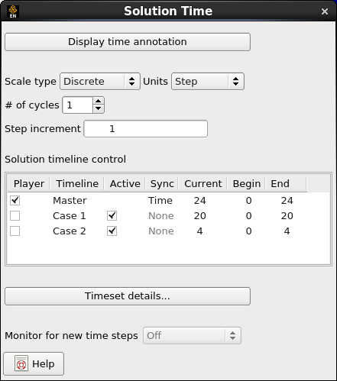Click the Current column header
Screen dimensions: 337x381
[203, 184]
